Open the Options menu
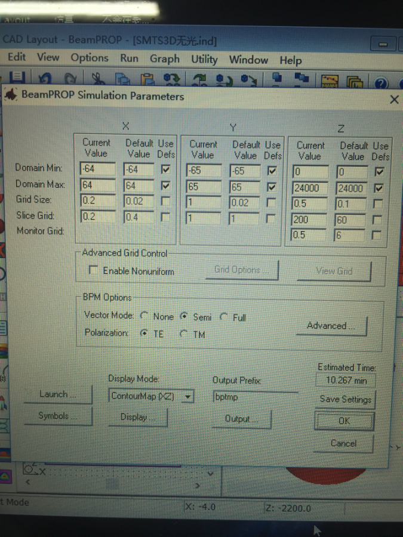This screenshot has width=403, height=537. tap(90, 58)
